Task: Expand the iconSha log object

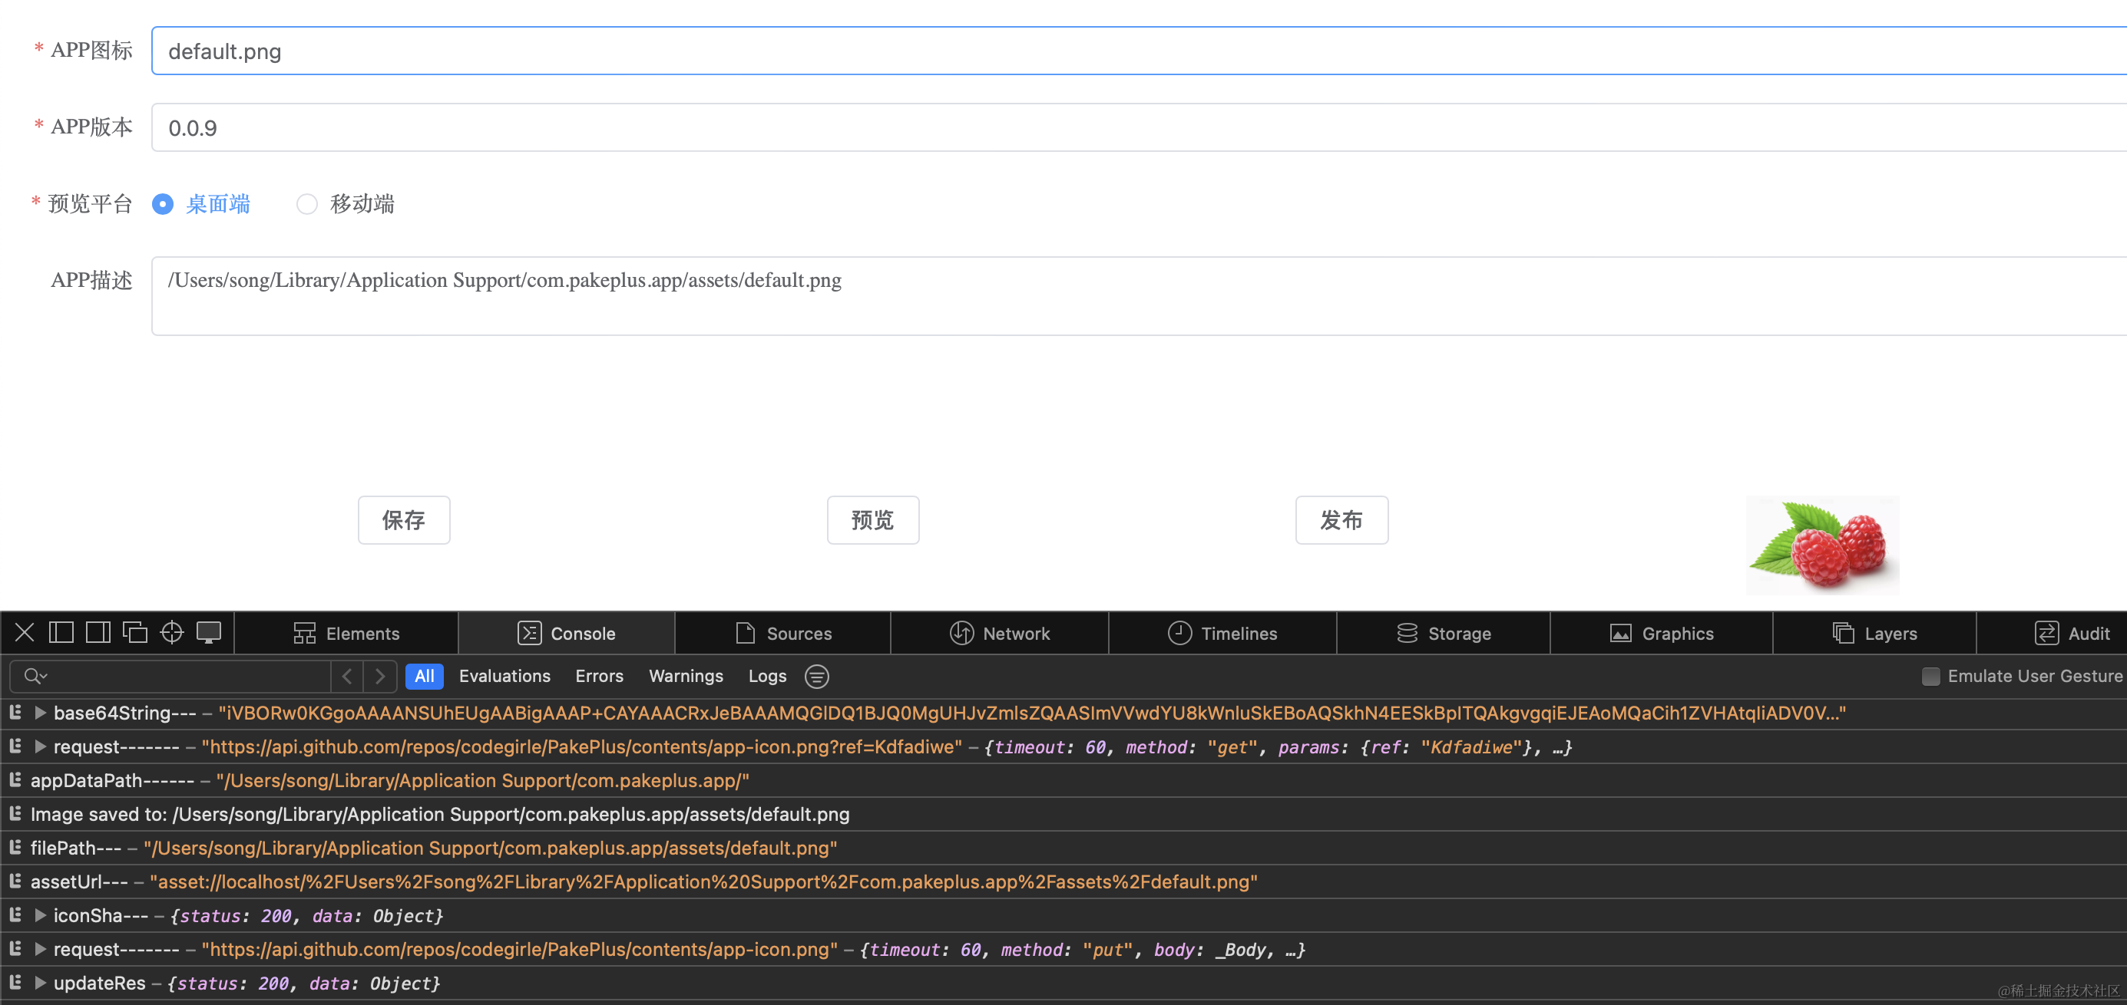Action: coord(40,916)
